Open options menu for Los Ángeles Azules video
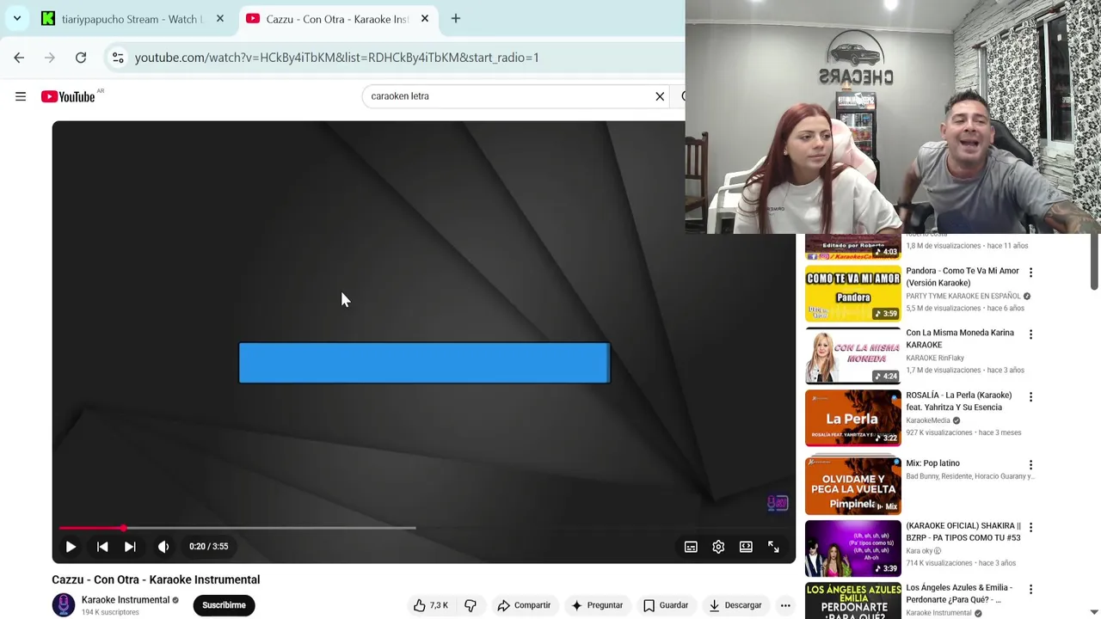The width and height of the screenshot is (1101, 619). [x=1030, y=590]
